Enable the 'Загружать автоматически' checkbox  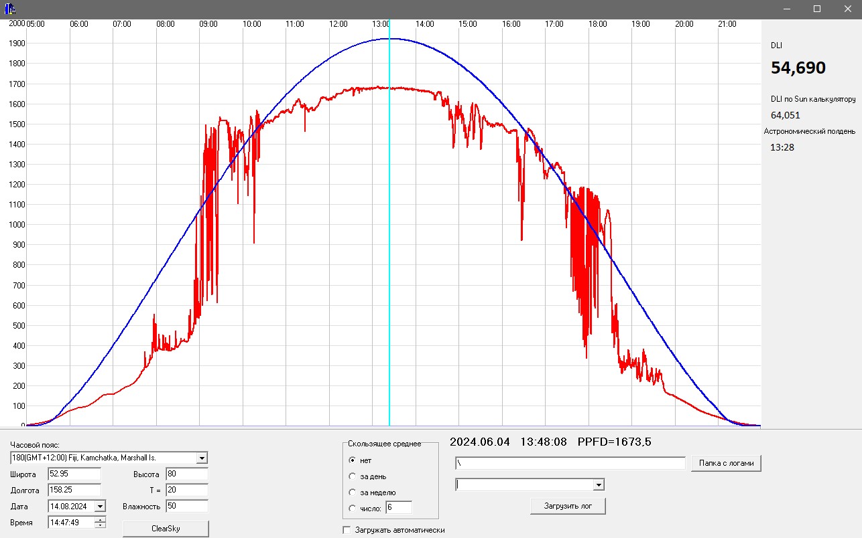click(347, 530)
